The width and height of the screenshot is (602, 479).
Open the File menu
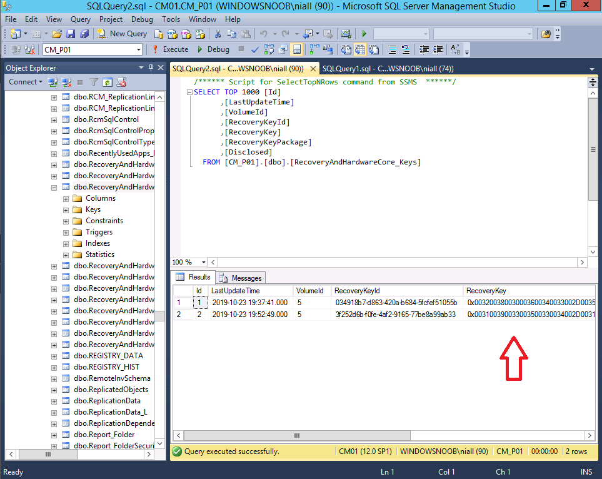[x=11, y=19]
